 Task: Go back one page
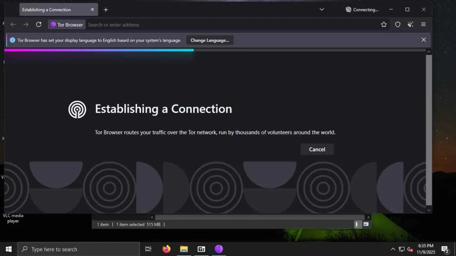point(13,25)
